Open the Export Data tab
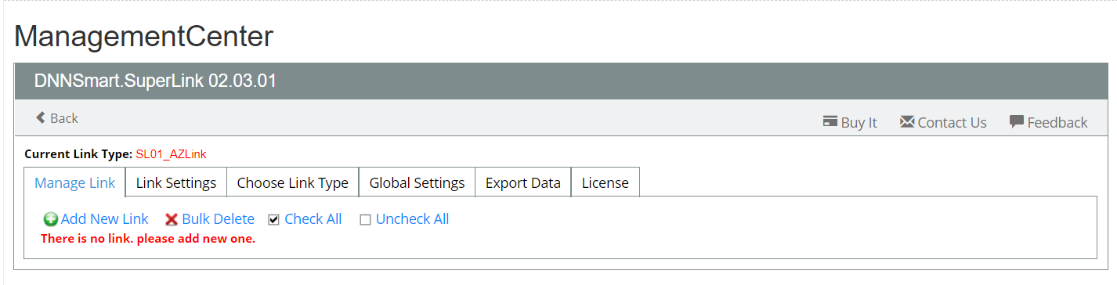1117x285 pixels. tap(523, 182)
